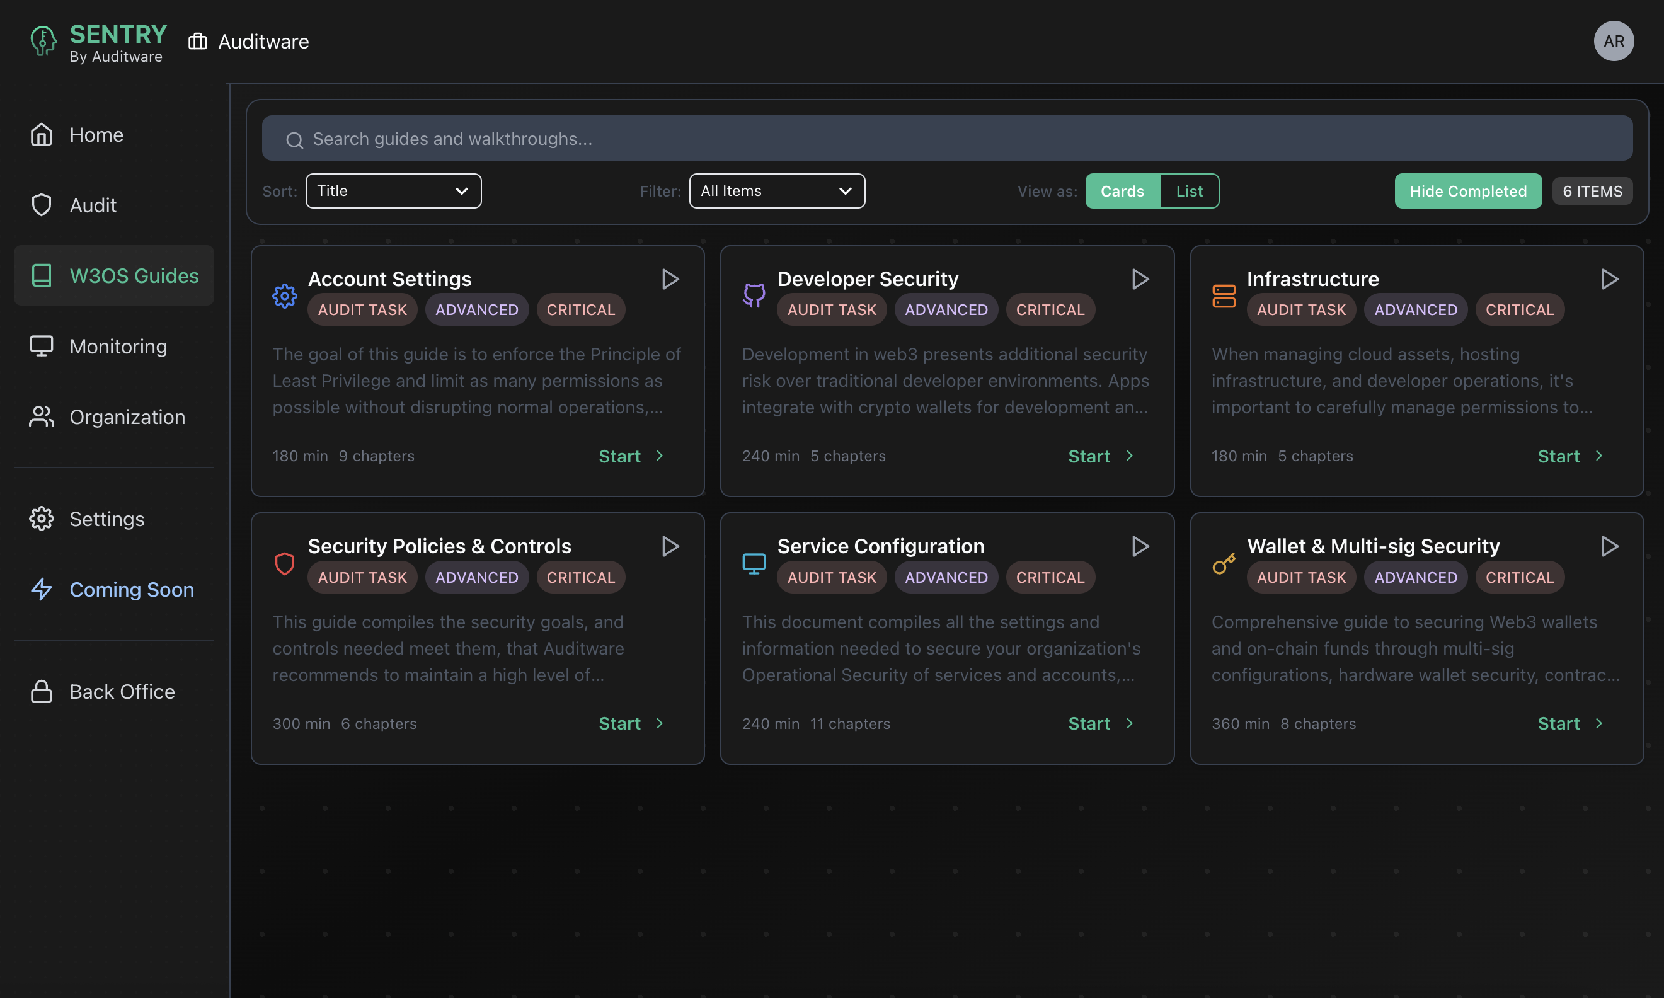
Task: Click the Wallet & Multi-sig key icon
Action: [x=1224, y=563]
